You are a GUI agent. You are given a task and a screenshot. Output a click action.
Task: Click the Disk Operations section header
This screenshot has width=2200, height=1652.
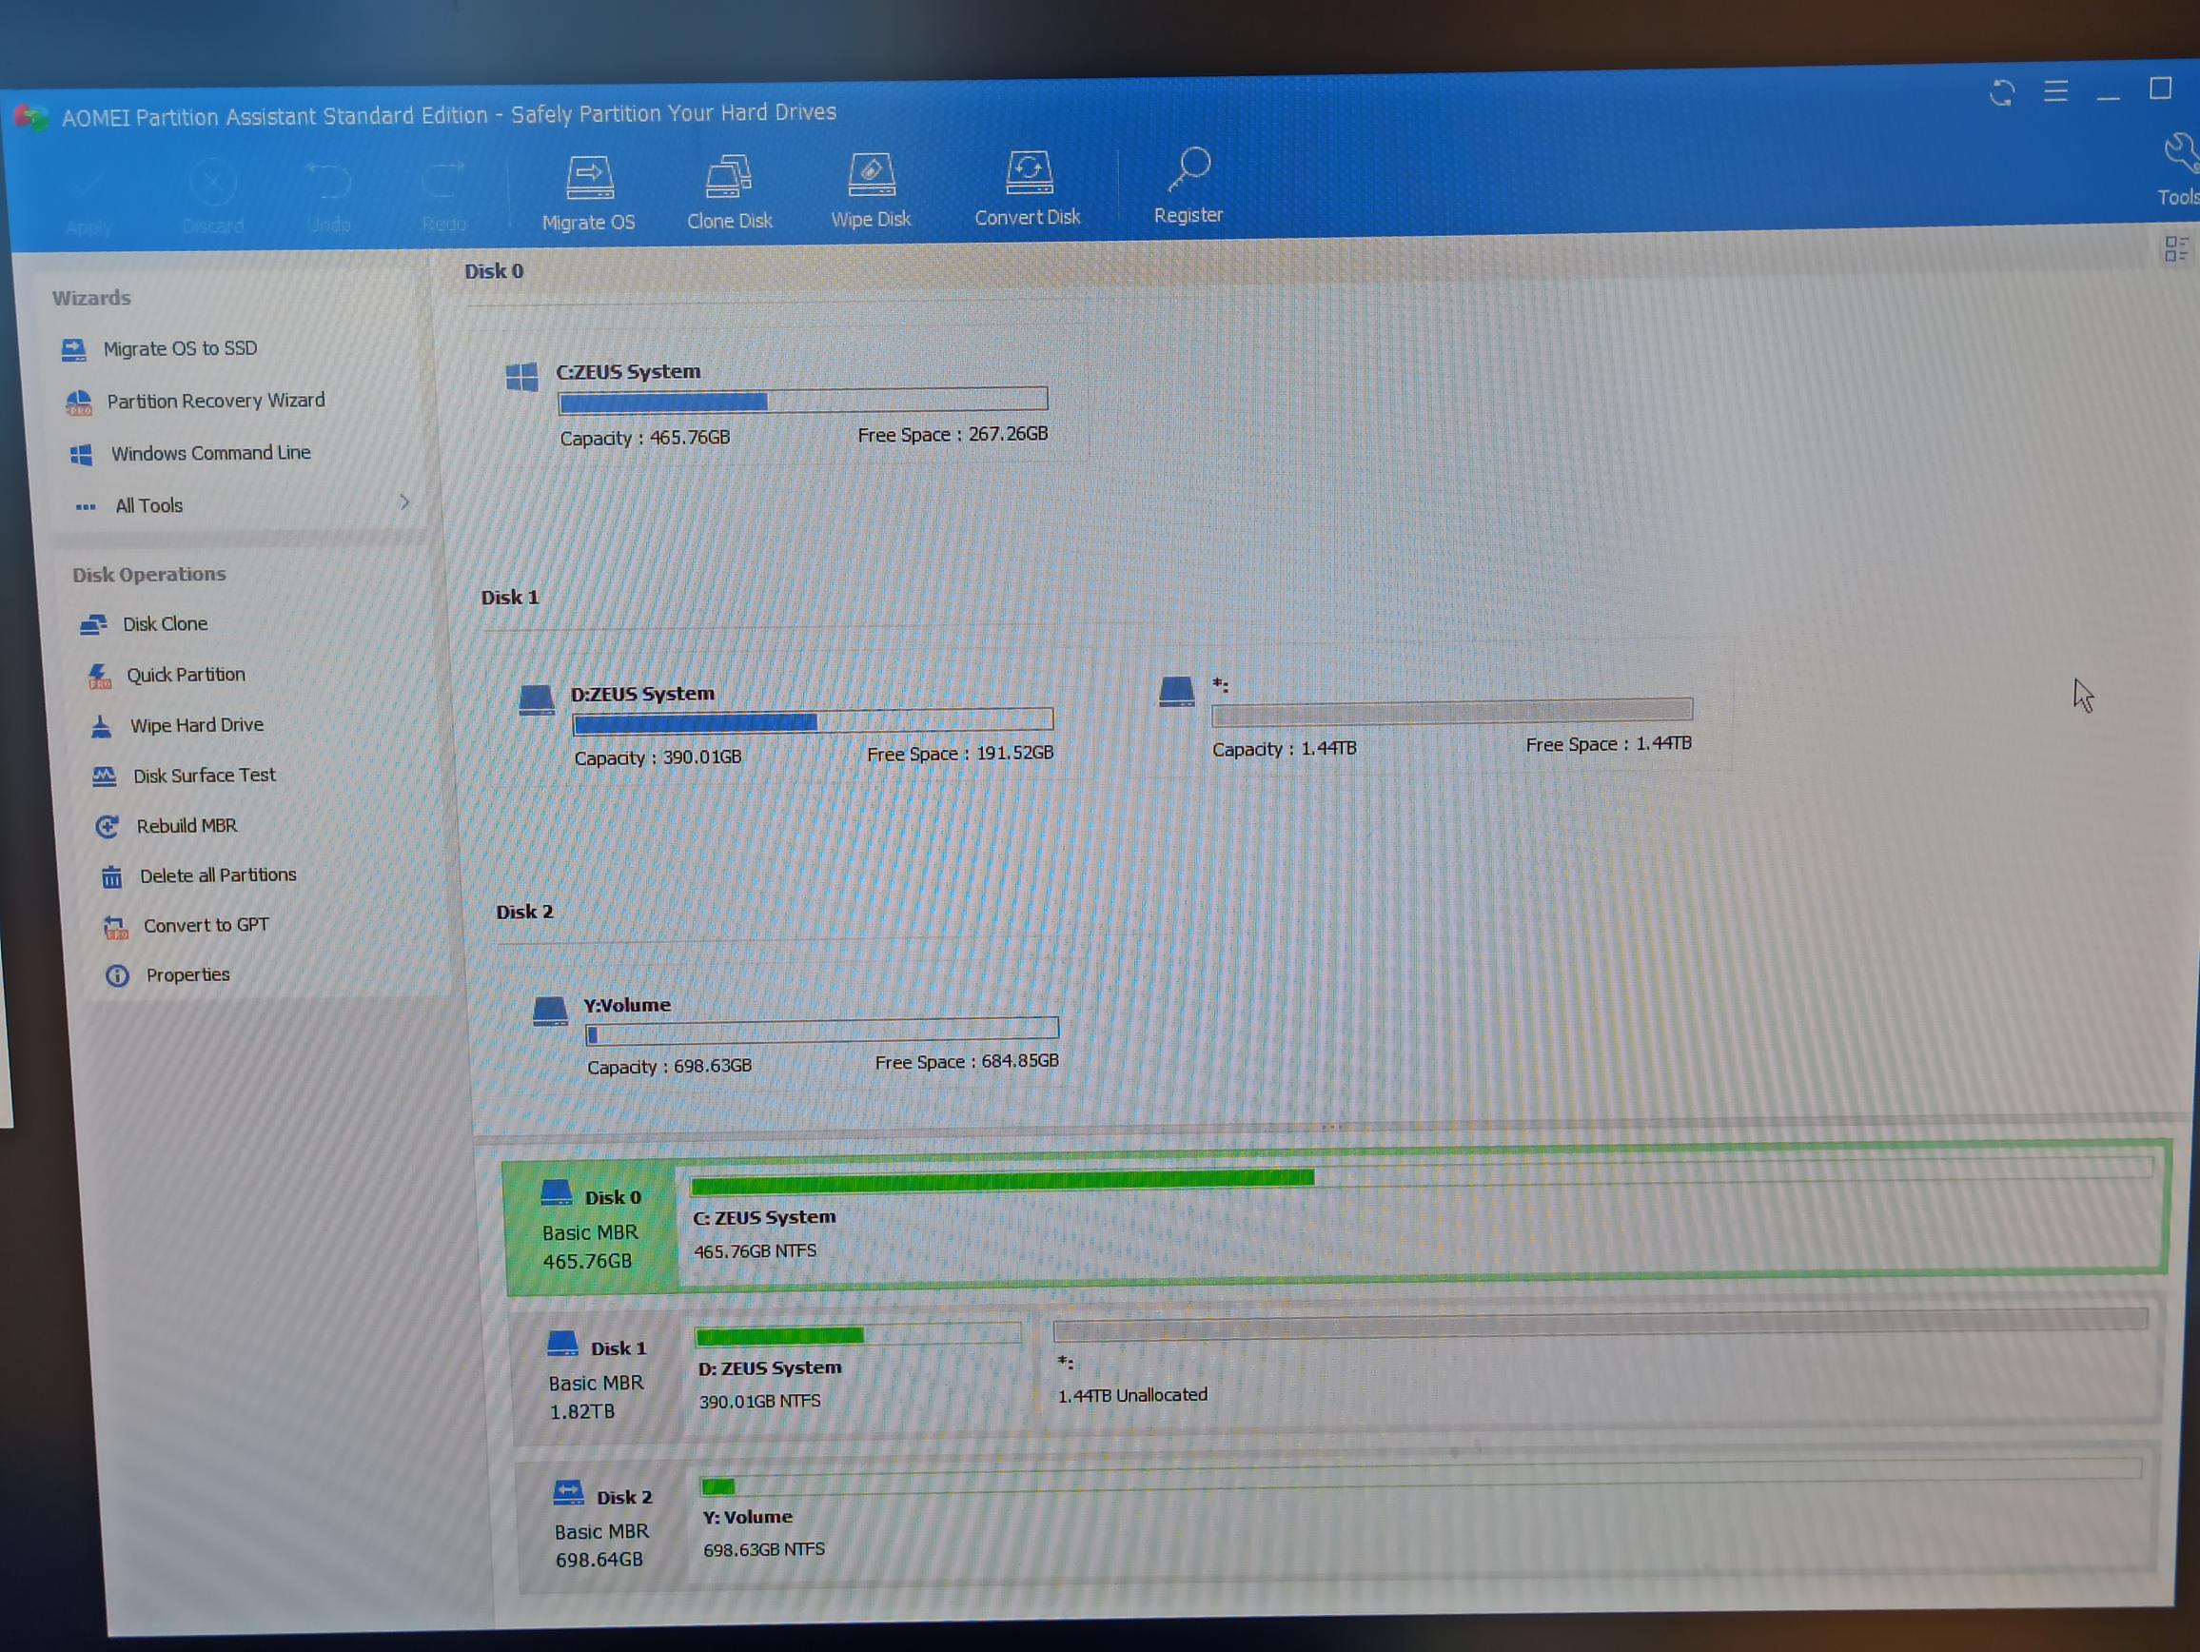point(149,574)
